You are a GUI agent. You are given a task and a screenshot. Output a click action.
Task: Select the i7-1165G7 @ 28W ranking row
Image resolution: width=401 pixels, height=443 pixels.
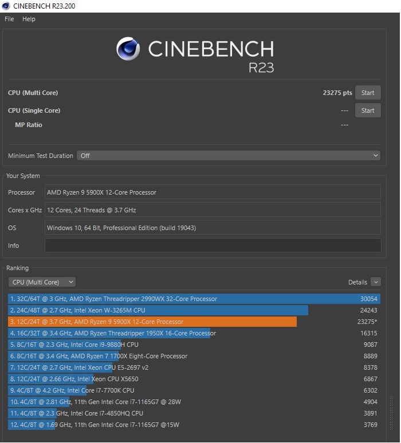[194, 402]
